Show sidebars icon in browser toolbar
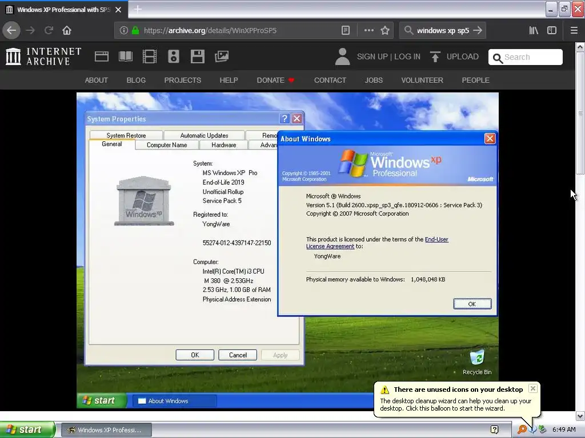This screenshot has height=438, width=585. [552, 31]
